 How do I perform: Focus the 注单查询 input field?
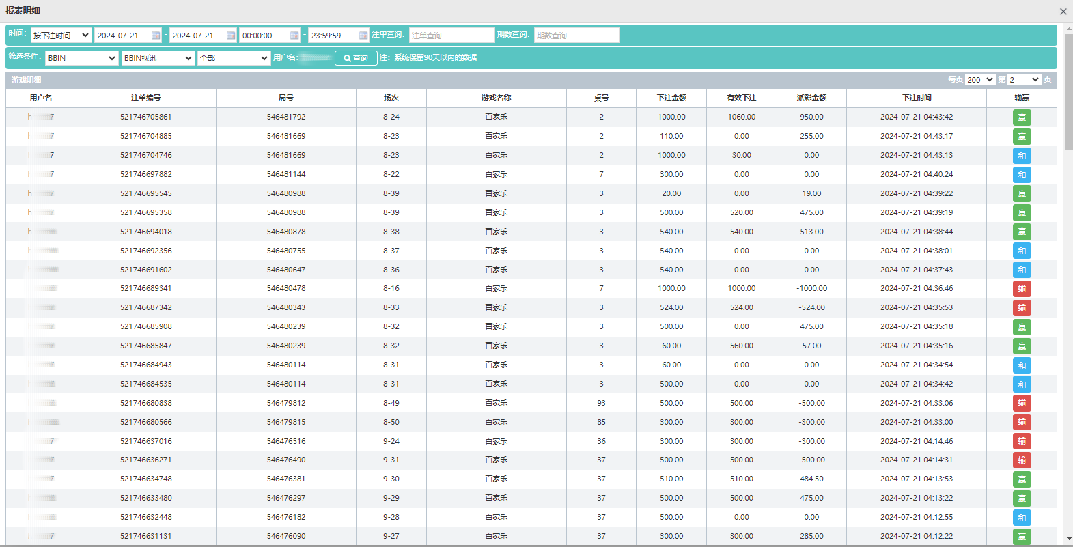click(x=451, y=36)
